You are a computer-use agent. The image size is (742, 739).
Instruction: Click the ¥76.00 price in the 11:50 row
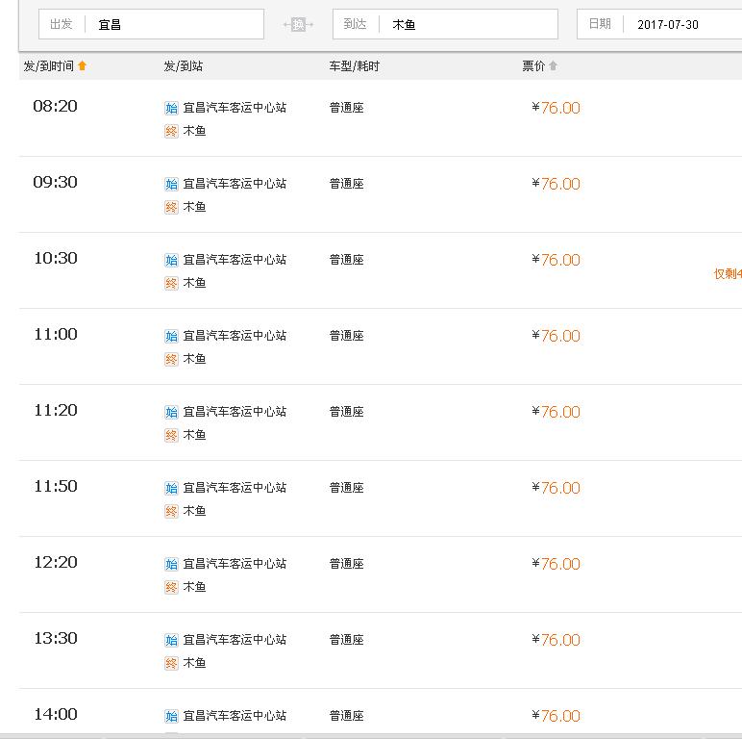point(556,488)
